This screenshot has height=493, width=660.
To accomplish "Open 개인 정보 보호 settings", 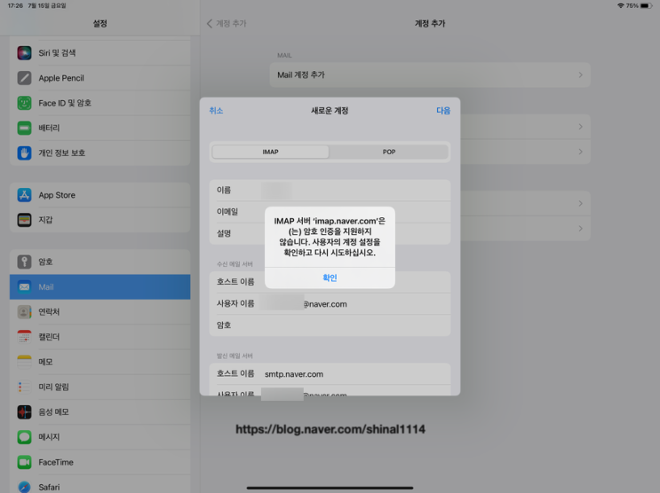I will click(x=99, y=153).
